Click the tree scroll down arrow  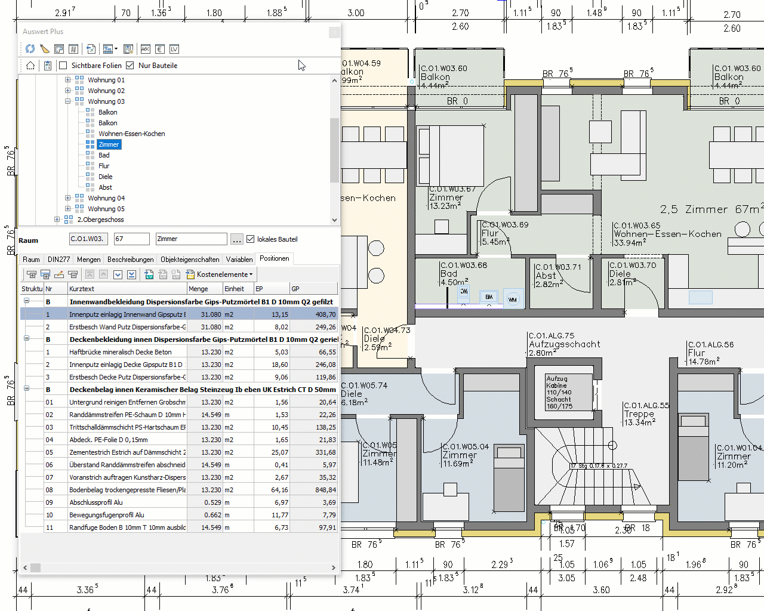334,220
